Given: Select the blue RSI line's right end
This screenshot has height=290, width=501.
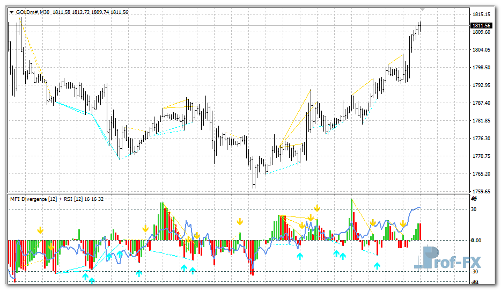Looking at the screenshot, I should (x=419, y=207).
